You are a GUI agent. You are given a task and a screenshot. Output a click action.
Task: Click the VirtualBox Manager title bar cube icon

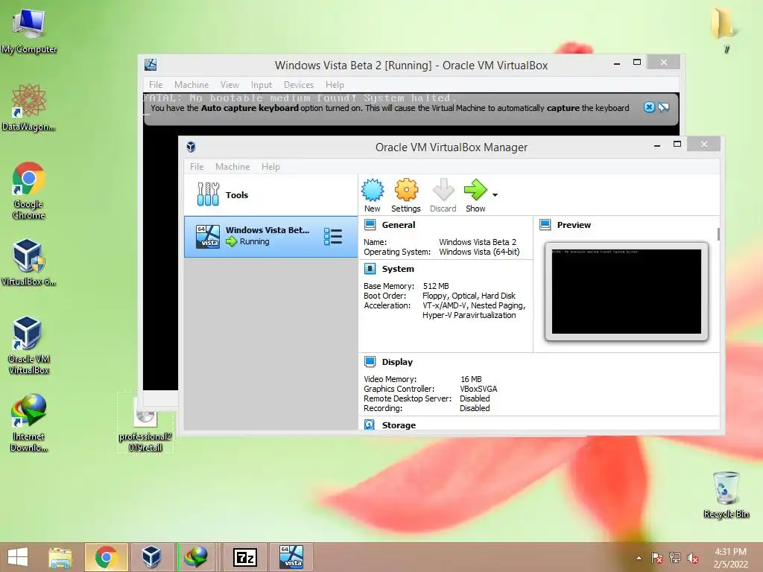(191, 147)
